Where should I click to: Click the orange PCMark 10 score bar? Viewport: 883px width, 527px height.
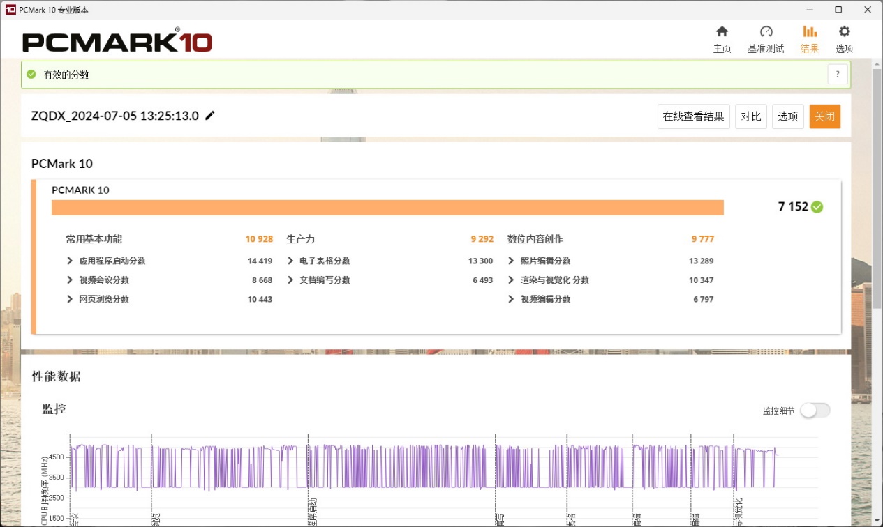(387, 208)
